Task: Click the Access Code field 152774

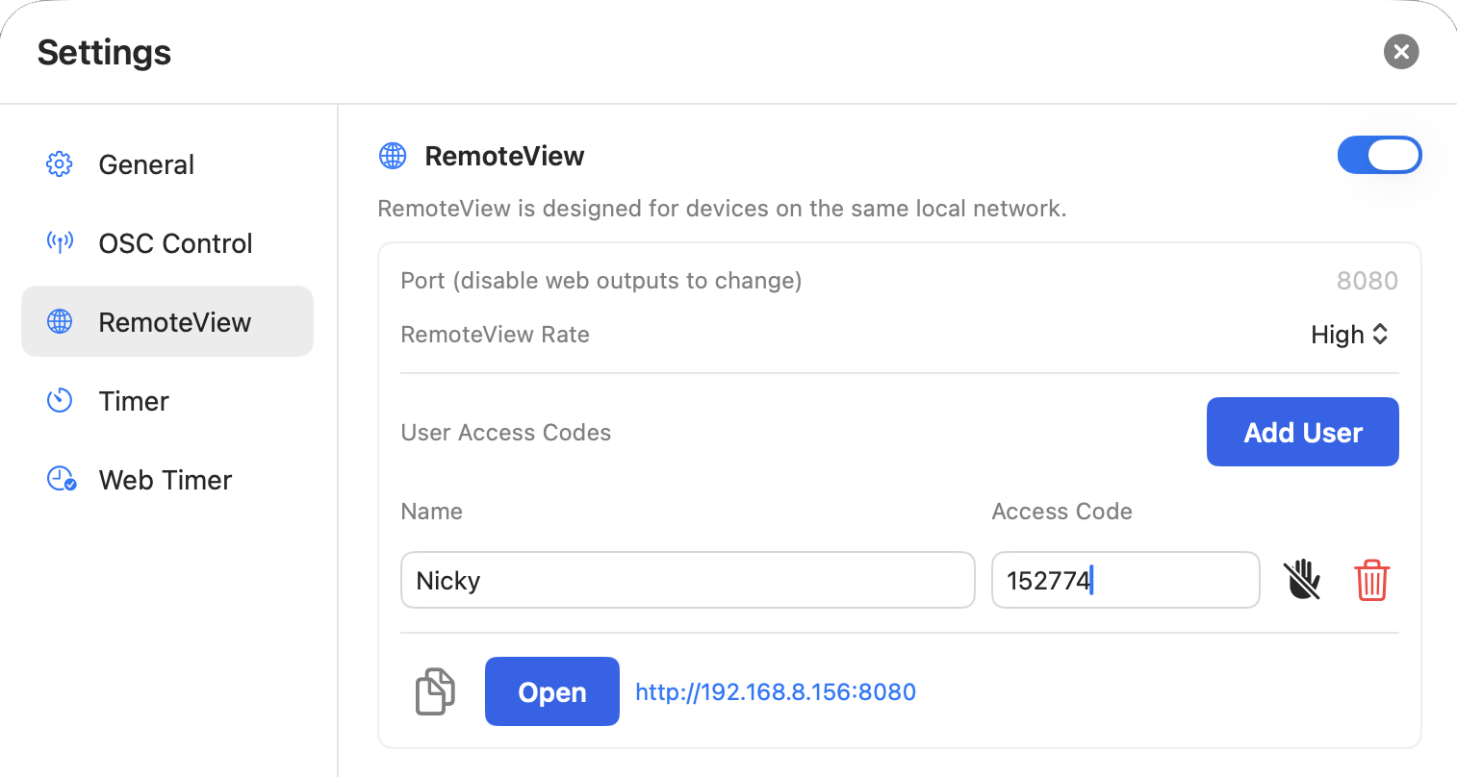Action: tap(1126, 580)
